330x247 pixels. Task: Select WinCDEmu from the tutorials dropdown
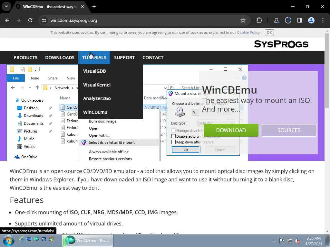111,112
